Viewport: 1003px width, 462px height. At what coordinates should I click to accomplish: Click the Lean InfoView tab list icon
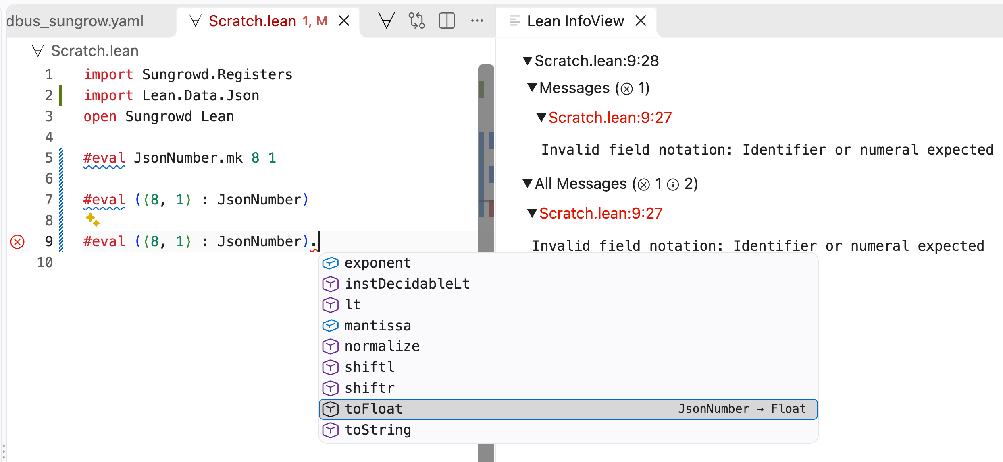point(514,21)
